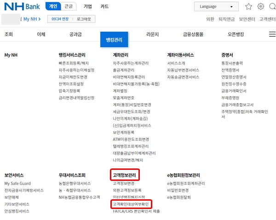Open 잔액증명서
Screen dimensions: 276x220
tap(230, 70)
